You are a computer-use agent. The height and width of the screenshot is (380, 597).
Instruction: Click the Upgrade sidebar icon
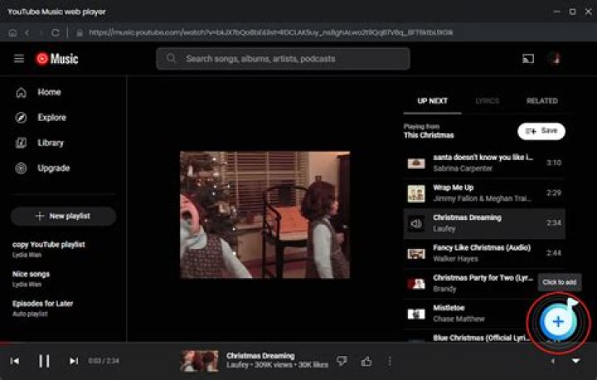pyautogui.click(x=21, y=168)
